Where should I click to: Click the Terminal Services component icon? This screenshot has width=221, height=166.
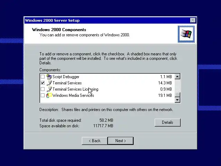[x=49, y=83]
